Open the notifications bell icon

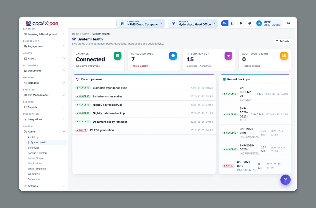241,23
